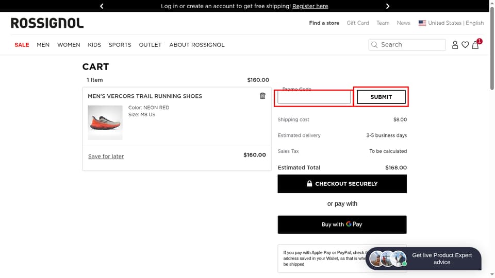Click Checkout Securely button
This screenshot has width=495, height=278.
pos(342,184)
